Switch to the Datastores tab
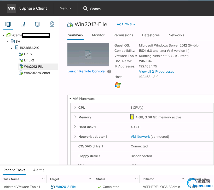Image resolution: width=214 pixels, height=190 pixels. click(151, 35)
